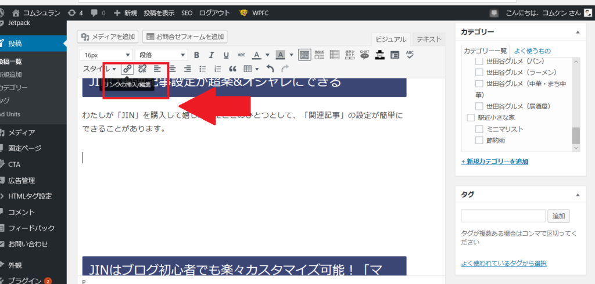Undo the last edit
Image resolution: width=595 pixels, height=284 pixels.
pyautogui.click(x=270, y=69)
